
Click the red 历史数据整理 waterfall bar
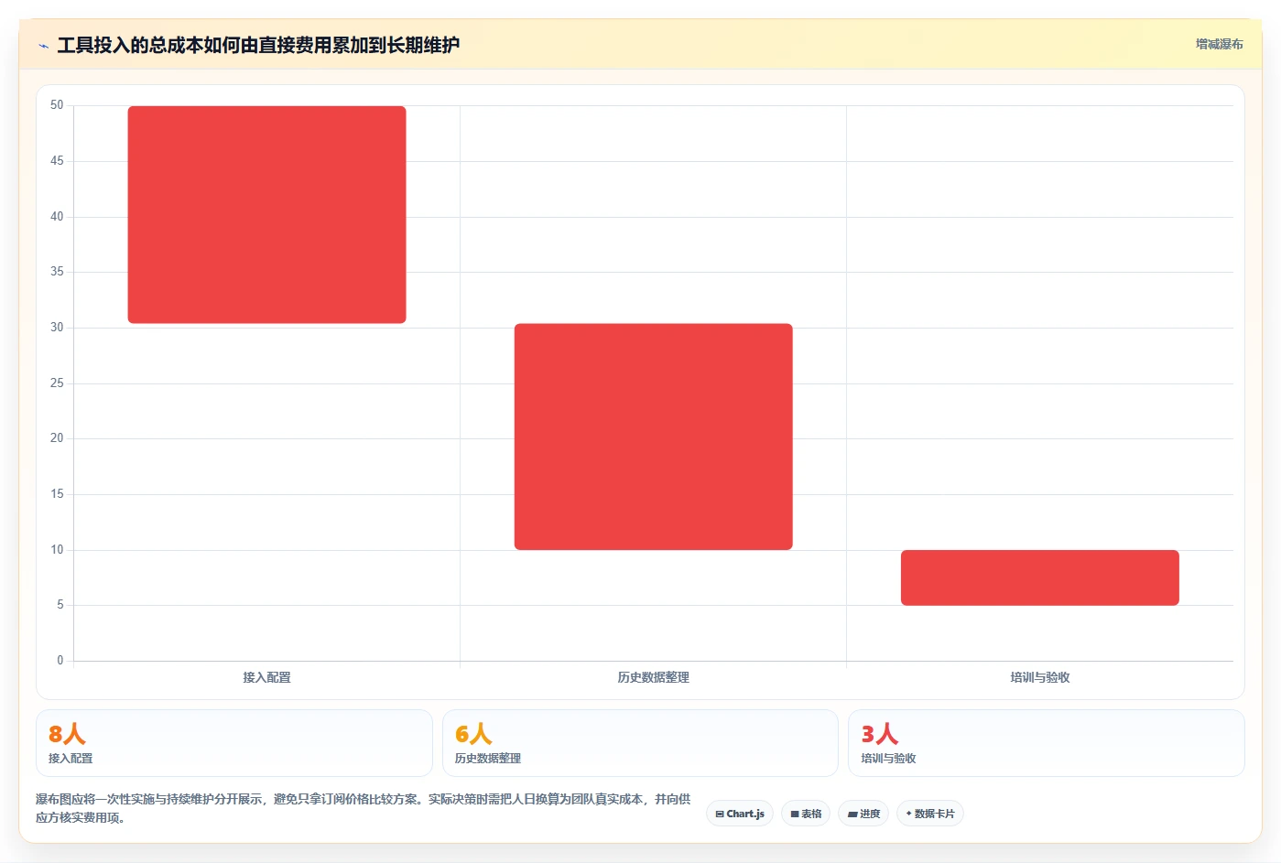653,437
